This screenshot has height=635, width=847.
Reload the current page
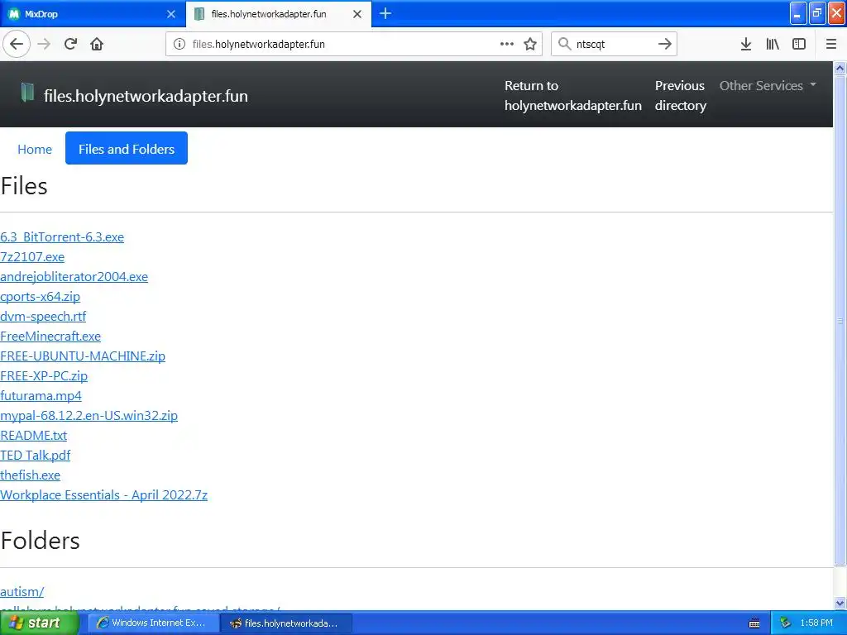click(70, 45)
